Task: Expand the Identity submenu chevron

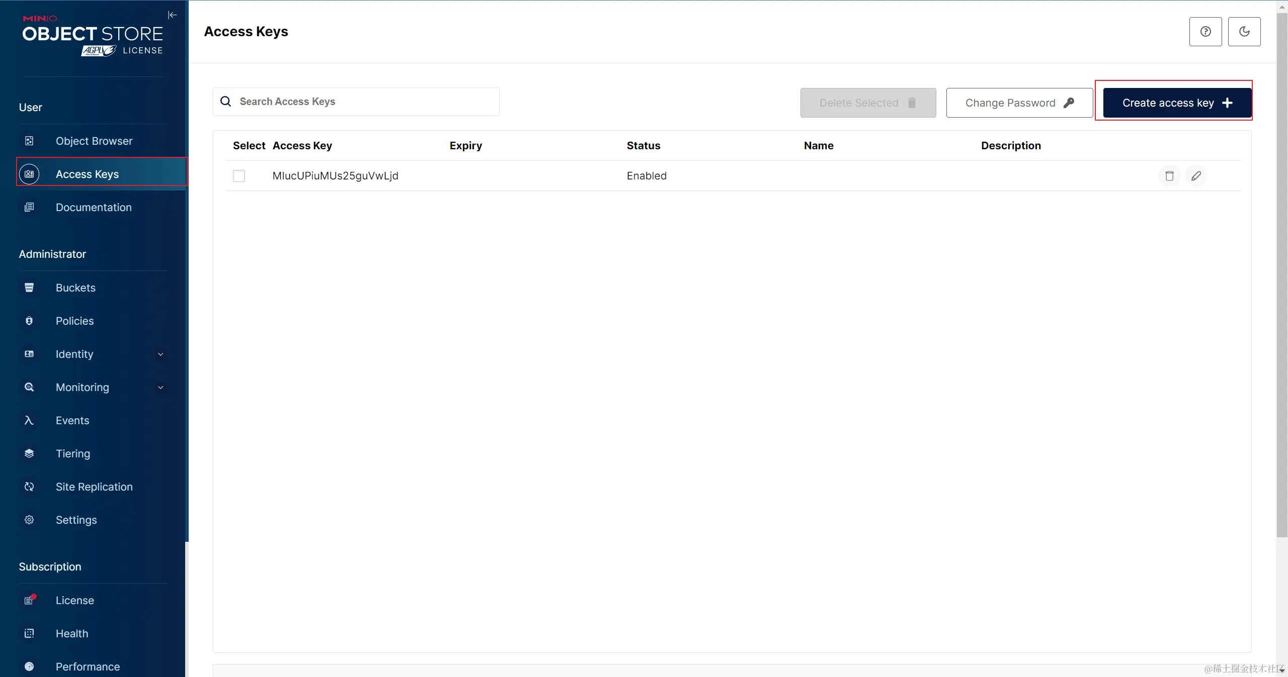Action: point(160,354)
